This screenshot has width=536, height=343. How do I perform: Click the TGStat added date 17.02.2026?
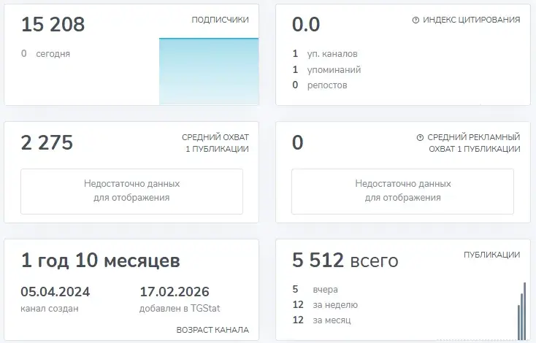175,292
